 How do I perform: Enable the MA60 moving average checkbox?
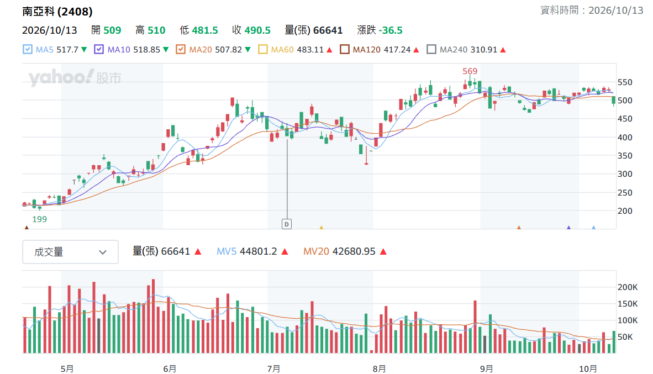[x=263, y=50]
